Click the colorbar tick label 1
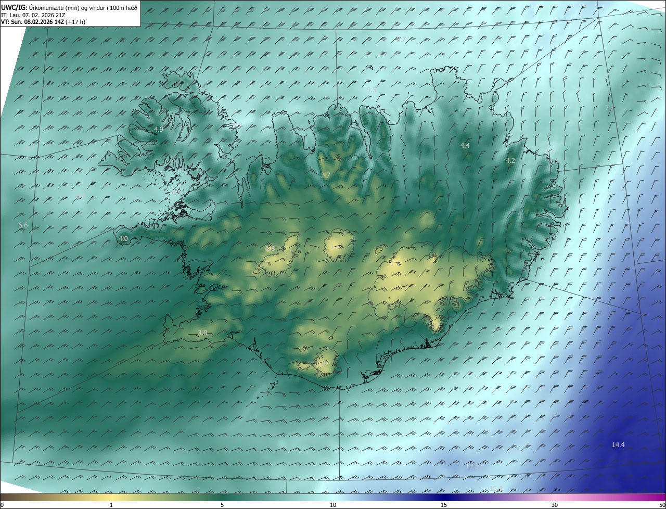The width and height of the screenshot is (666, 509). point(111,505)
